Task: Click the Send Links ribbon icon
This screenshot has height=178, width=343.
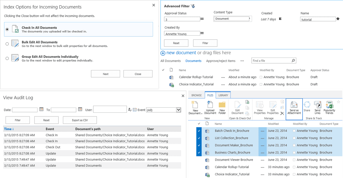Action: (318, 104)
